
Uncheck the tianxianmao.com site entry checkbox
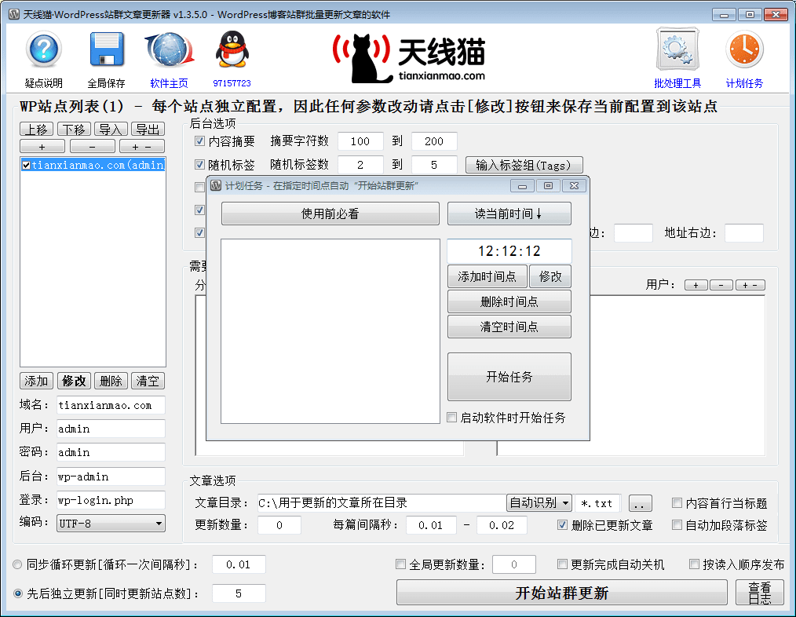point(27,165)
